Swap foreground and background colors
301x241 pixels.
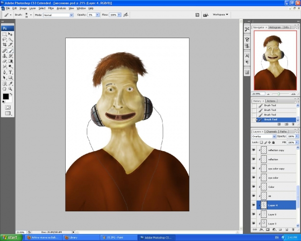(x=11, y=94)
